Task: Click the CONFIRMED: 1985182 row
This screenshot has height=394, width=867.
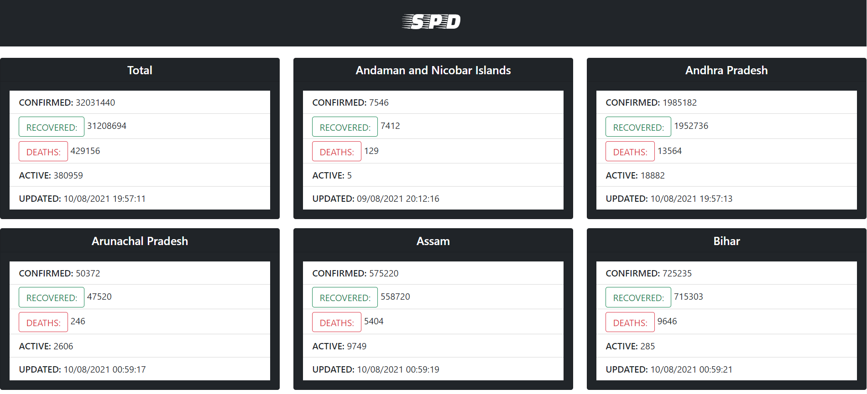Action: pyautogui.click(x=726, y=102)
